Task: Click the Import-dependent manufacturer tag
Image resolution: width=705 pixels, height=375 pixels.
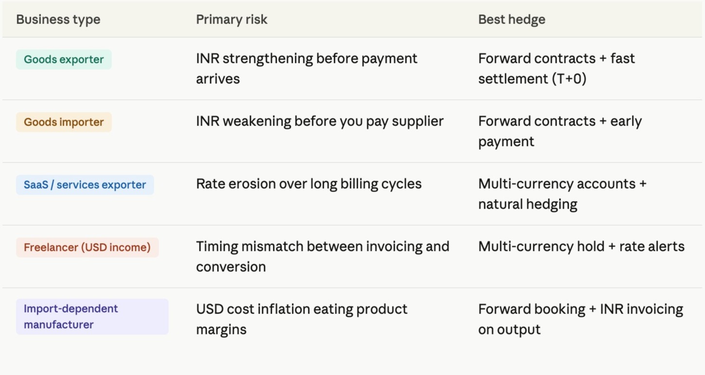Action: [92, 317]
